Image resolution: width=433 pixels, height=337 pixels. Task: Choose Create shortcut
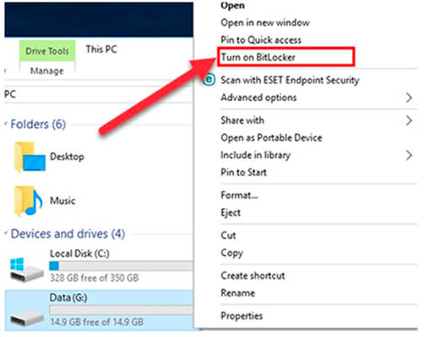(x=252, y=275)
